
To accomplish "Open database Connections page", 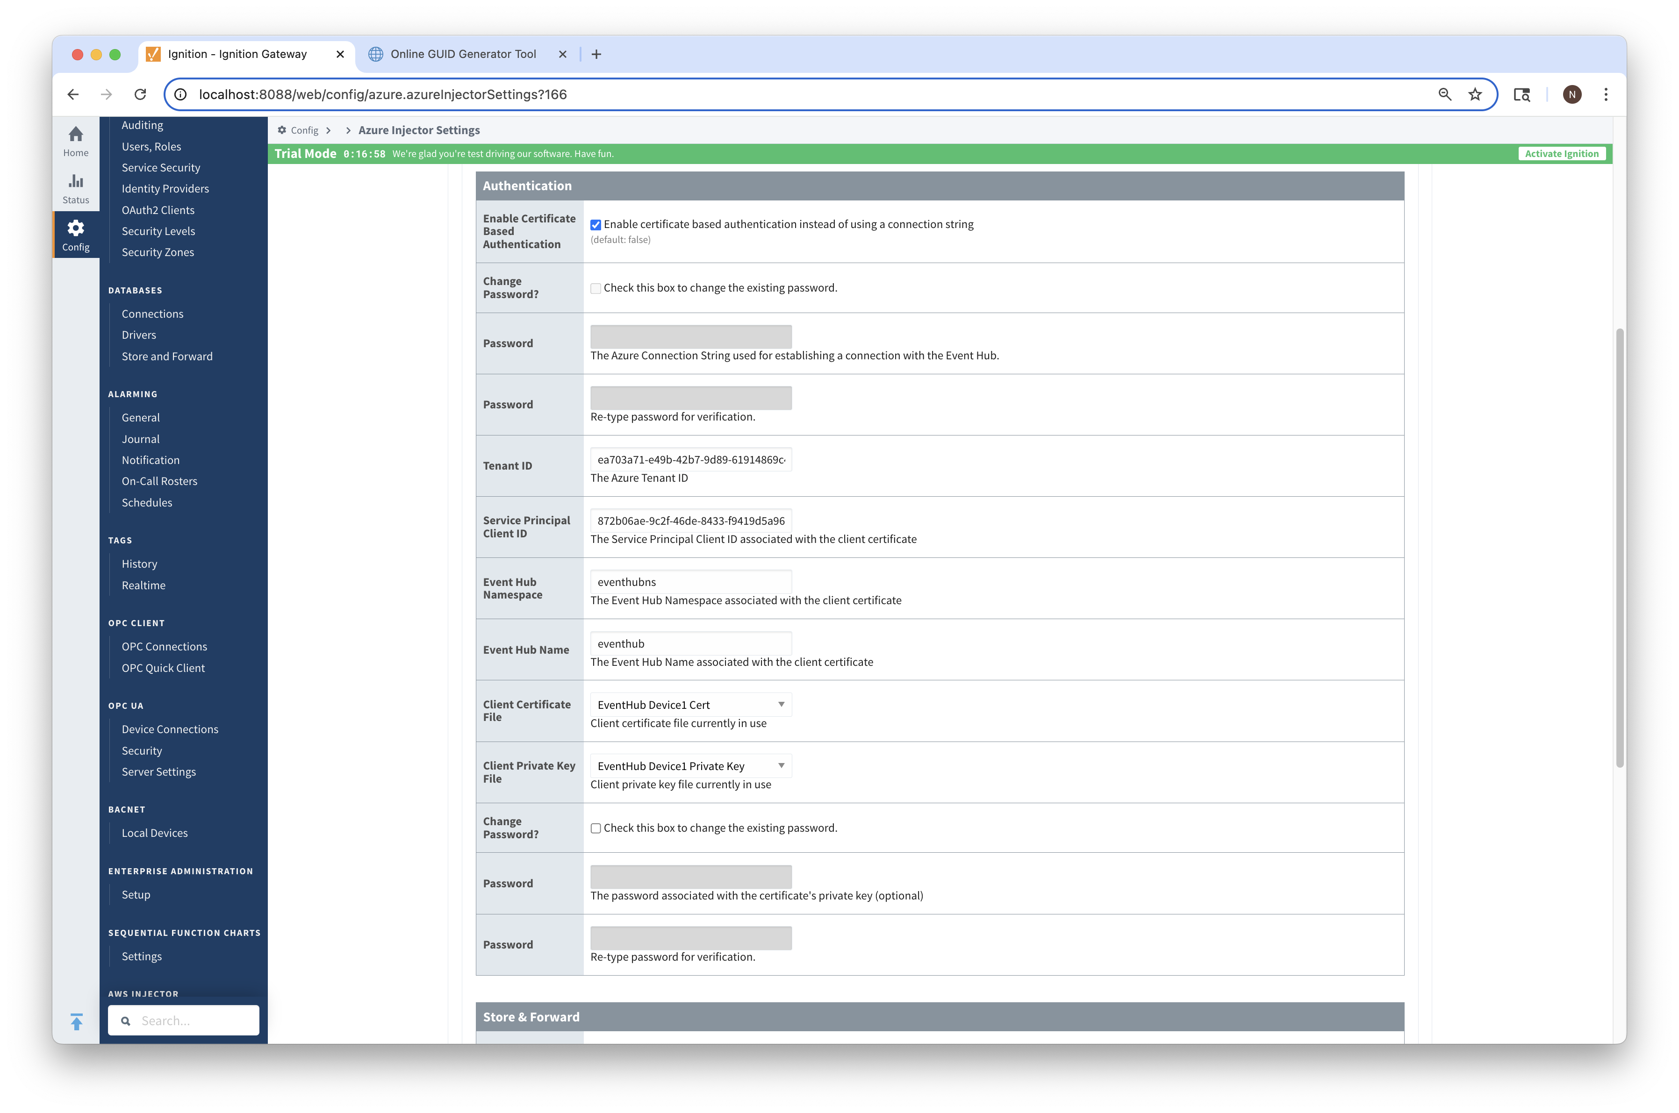I will tap(152, 314).
